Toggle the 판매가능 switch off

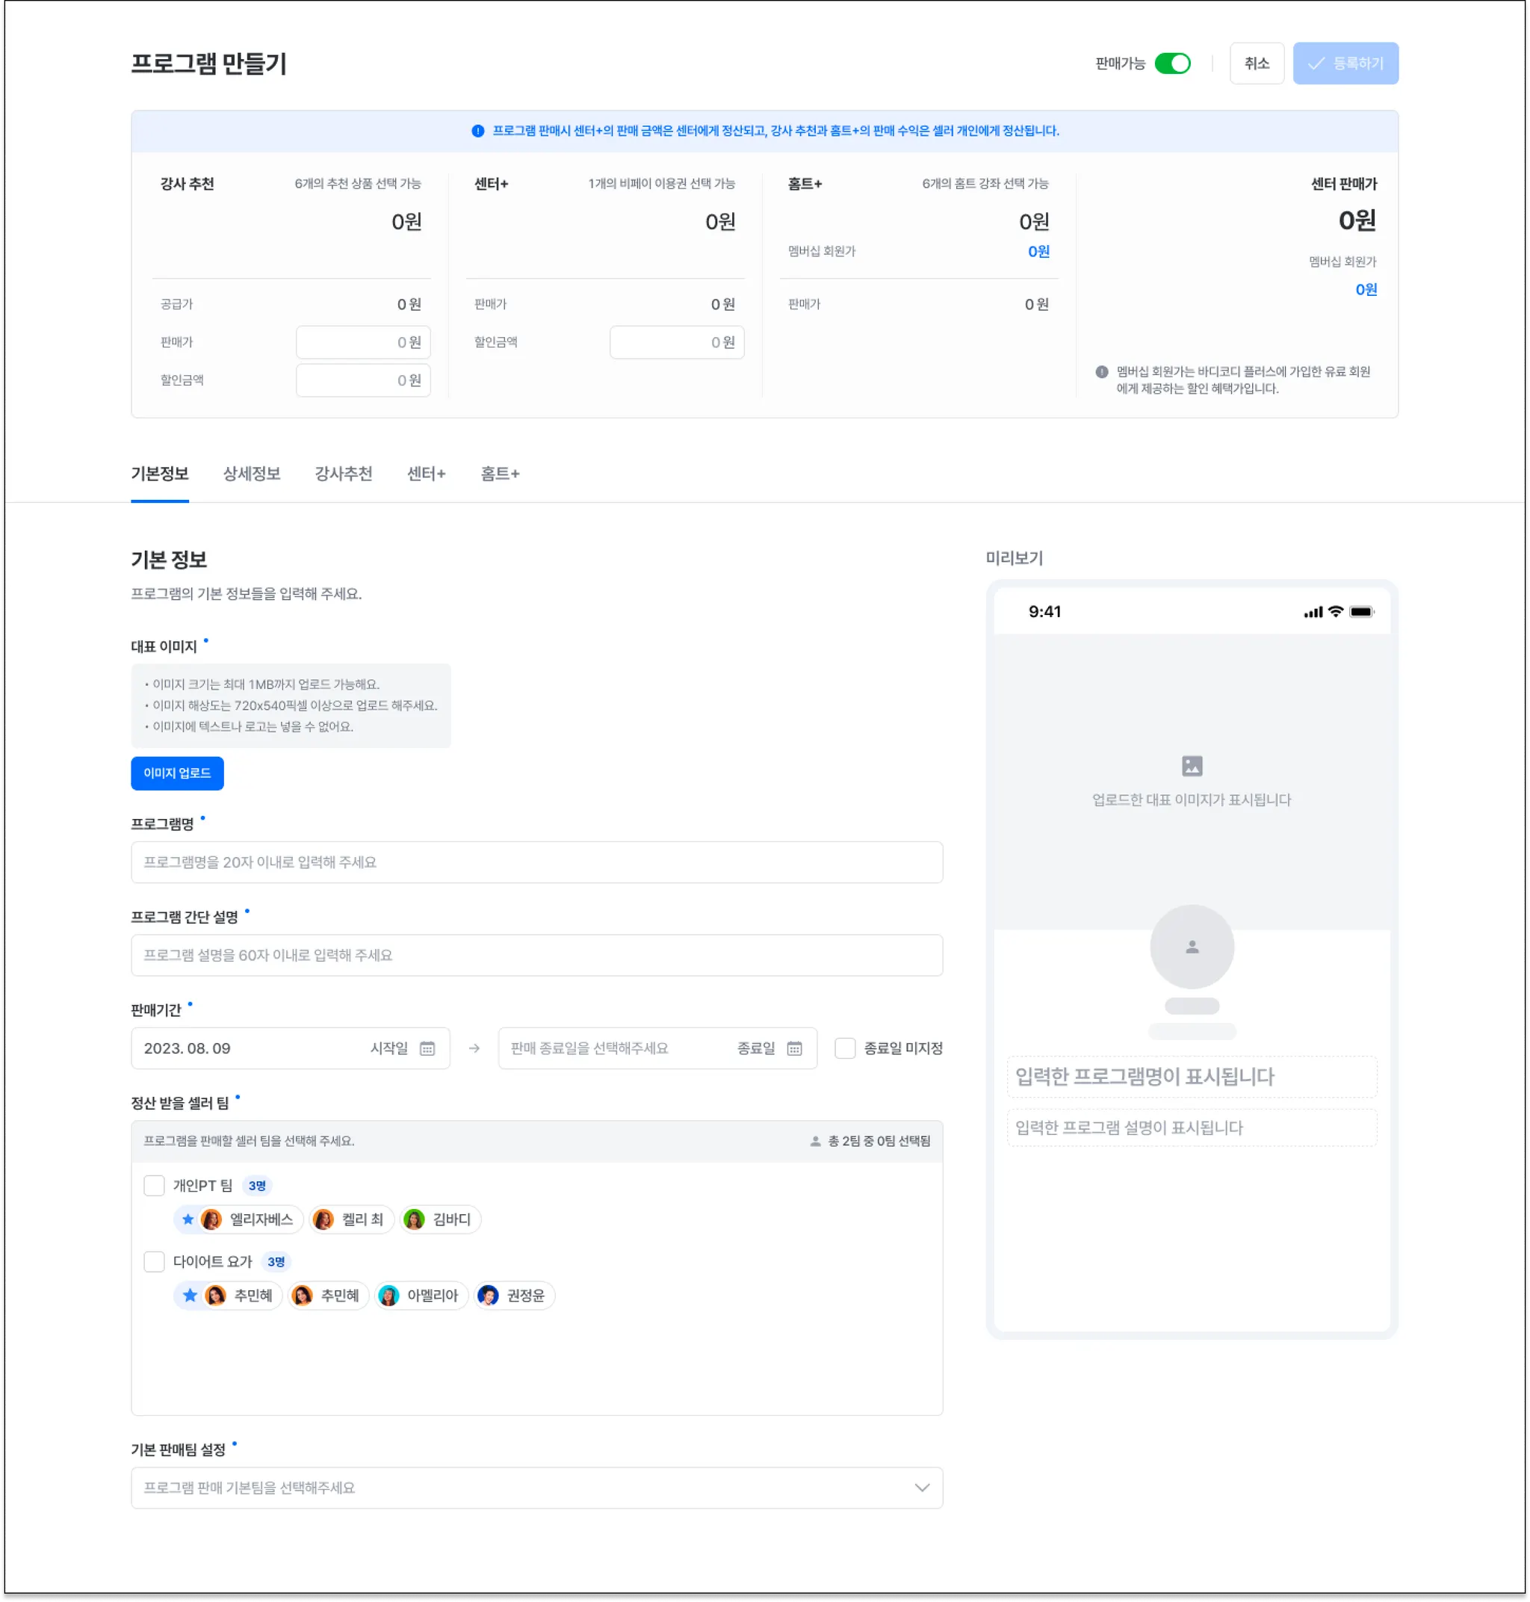tap(1173, 64)
